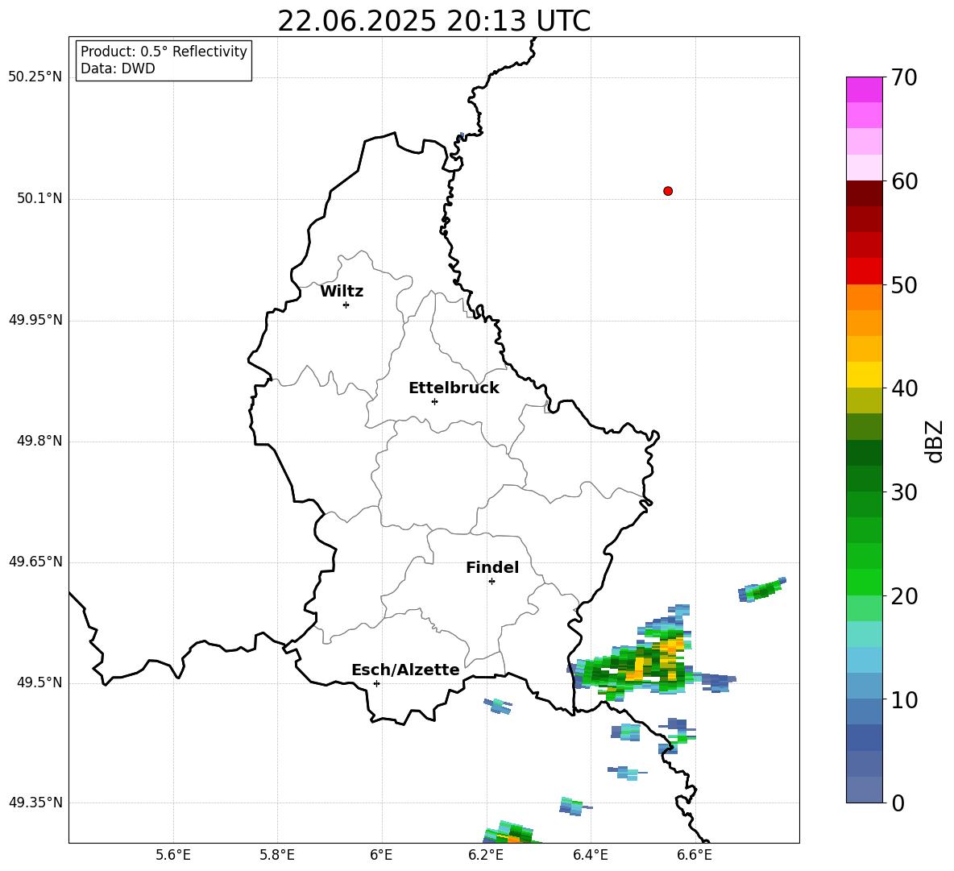Viewport: 954px width, 871px height.
Task: Click the Ettelbruck station label
Action: pyautogui.click(x=454, y=388)
